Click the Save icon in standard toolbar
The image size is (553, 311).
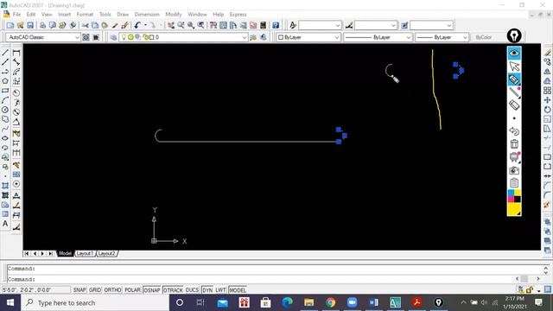click(30, 25)
